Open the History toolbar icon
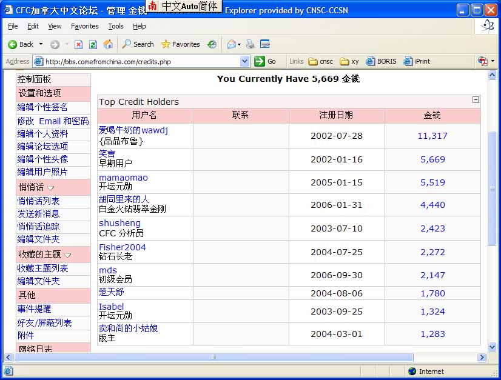 [x=212, y=44]
